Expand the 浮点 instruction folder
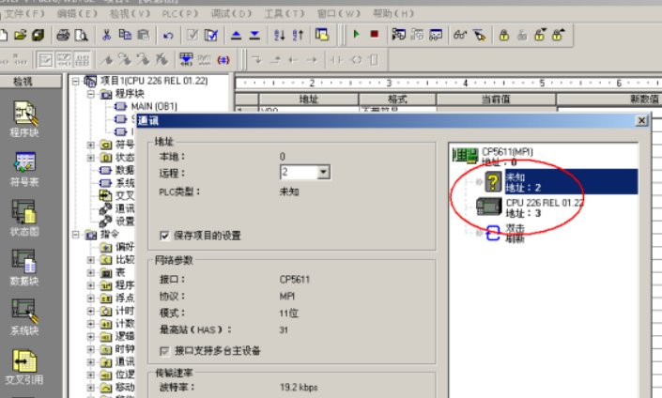The image size is (662, 398). pyautogui.click(x=91, y=298)
